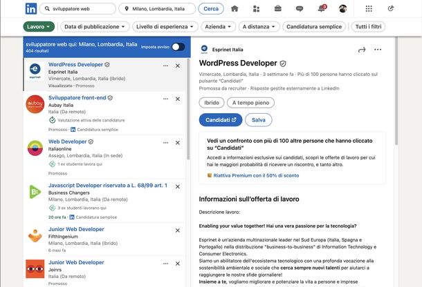Click the Cerca button

point(211,9)
